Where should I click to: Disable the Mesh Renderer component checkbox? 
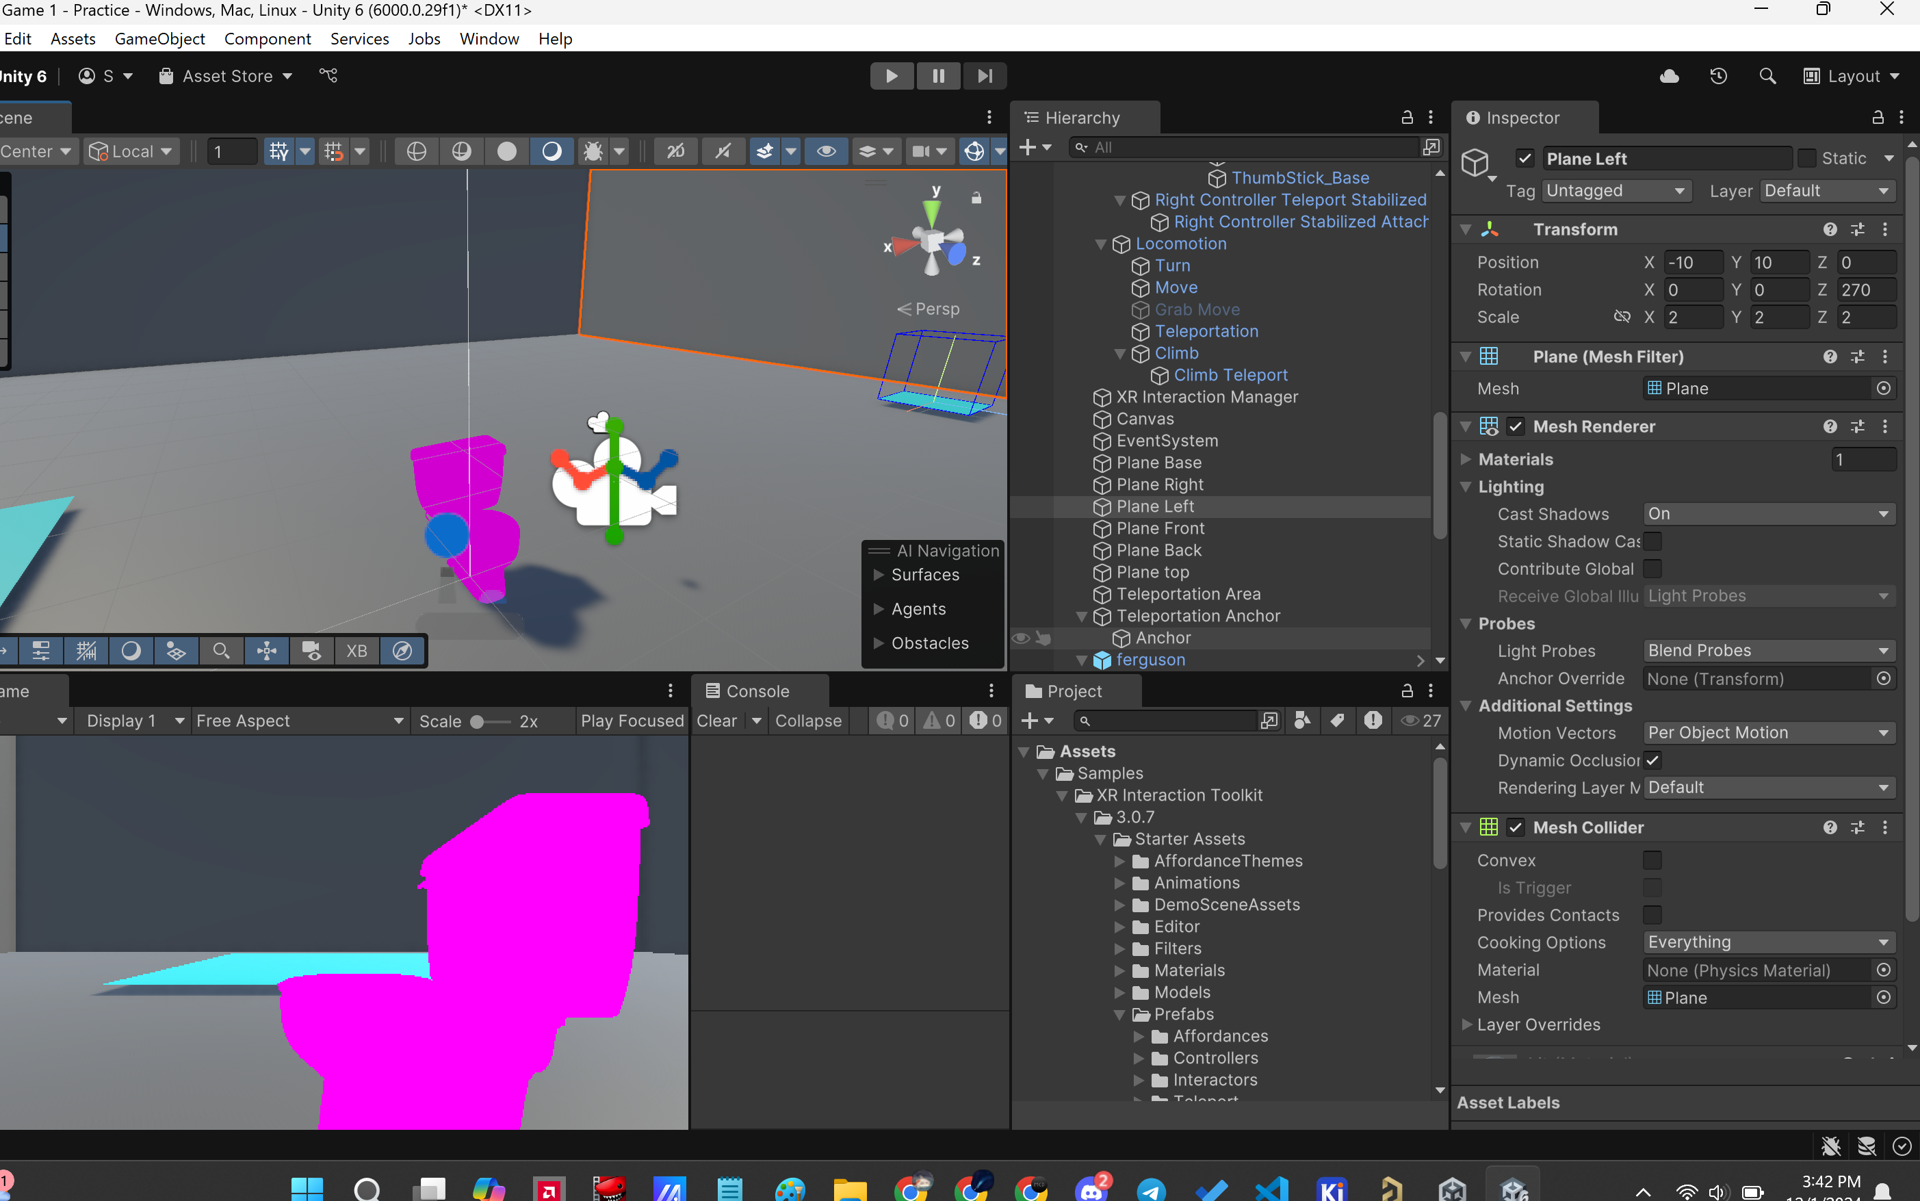coord(1516,426)
